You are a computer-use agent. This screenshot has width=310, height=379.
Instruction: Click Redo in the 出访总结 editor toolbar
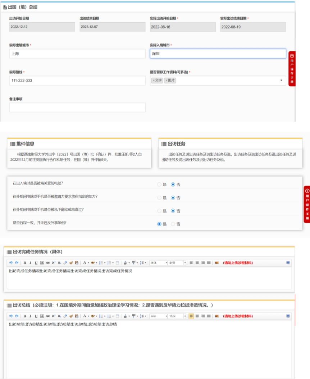17,316
